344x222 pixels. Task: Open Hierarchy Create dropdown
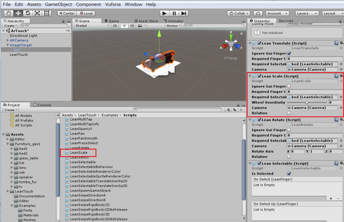coord(10,26)
